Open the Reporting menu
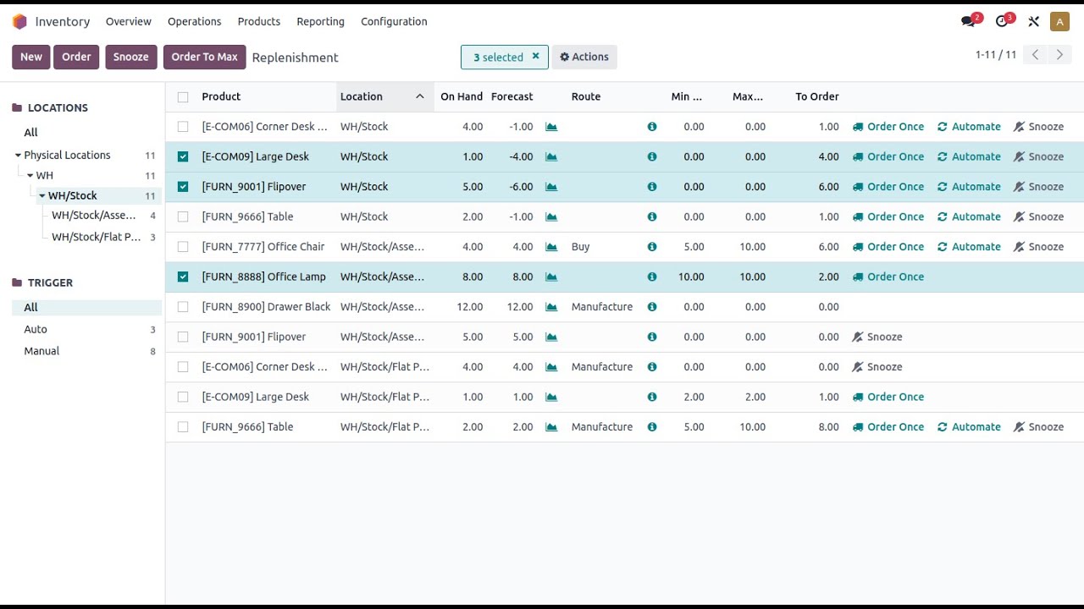Viewport: 1084px width, 609px height. (320, 21)
